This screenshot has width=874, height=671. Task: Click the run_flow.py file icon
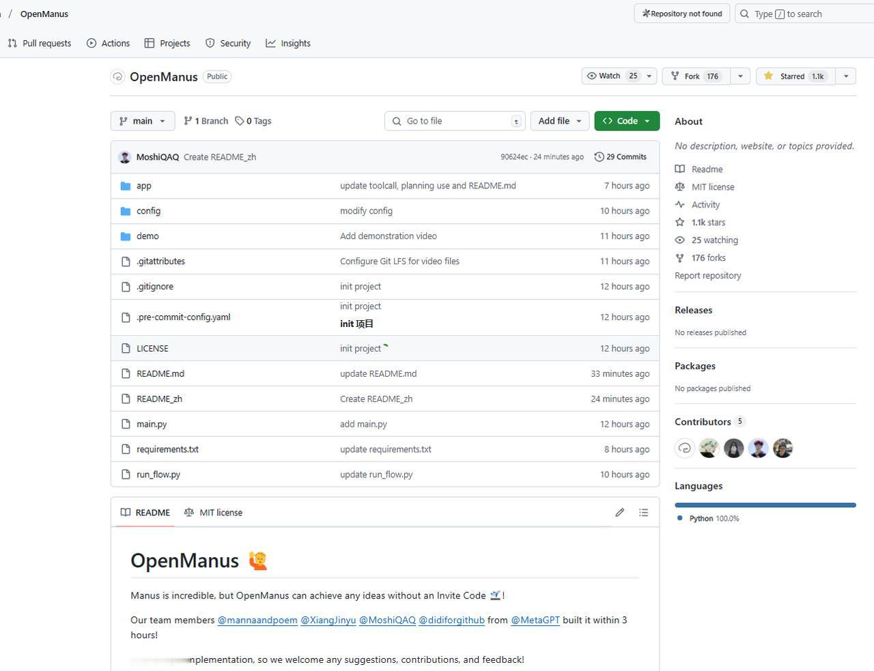(126, 474)
